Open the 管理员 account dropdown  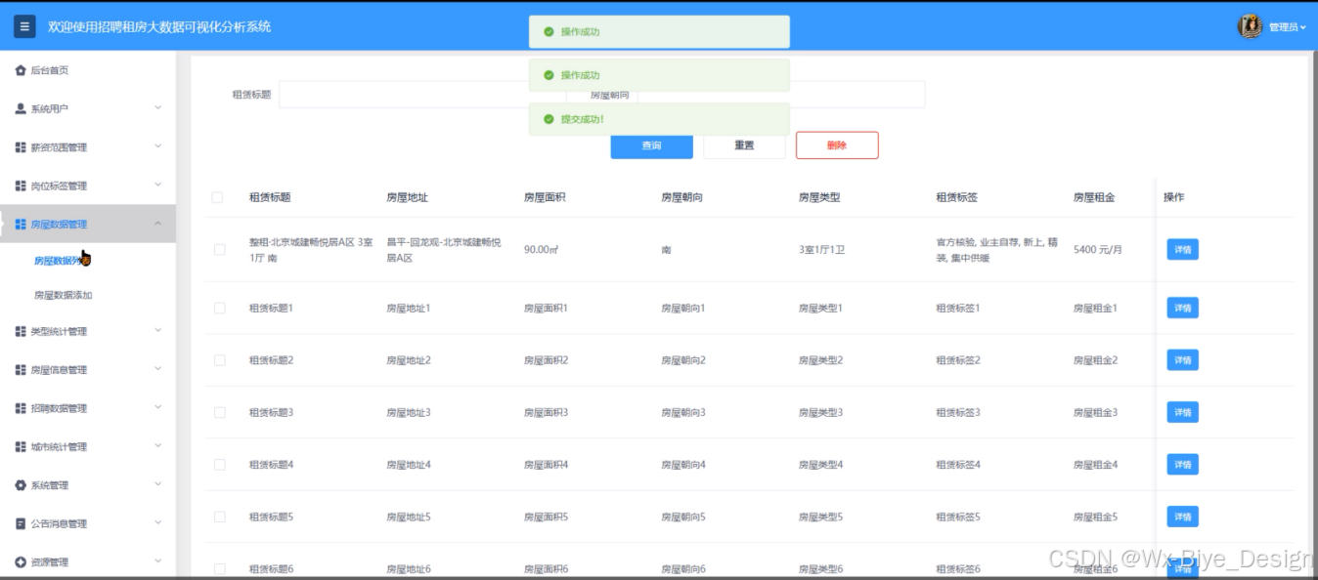point(1288,27)
